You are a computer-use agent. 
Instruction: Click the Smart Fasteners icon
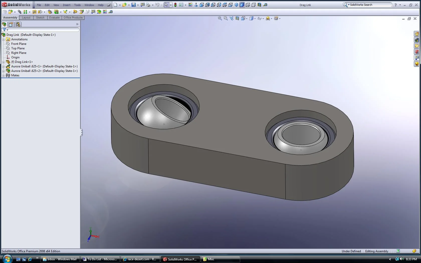(34, 12)
